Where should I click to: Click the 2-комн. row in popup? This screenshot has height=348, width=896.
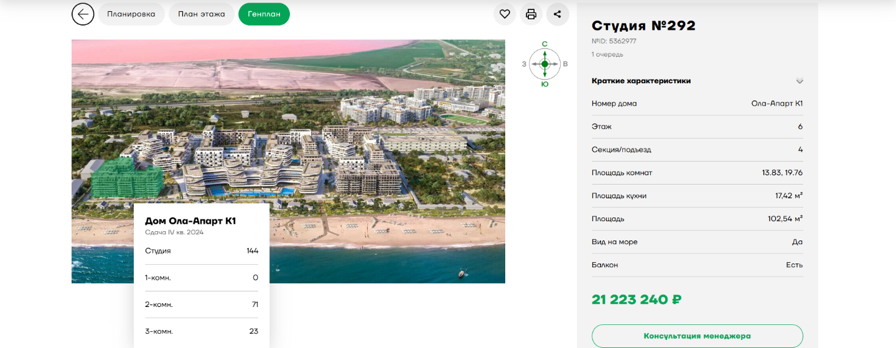click(x=202, y=304)
